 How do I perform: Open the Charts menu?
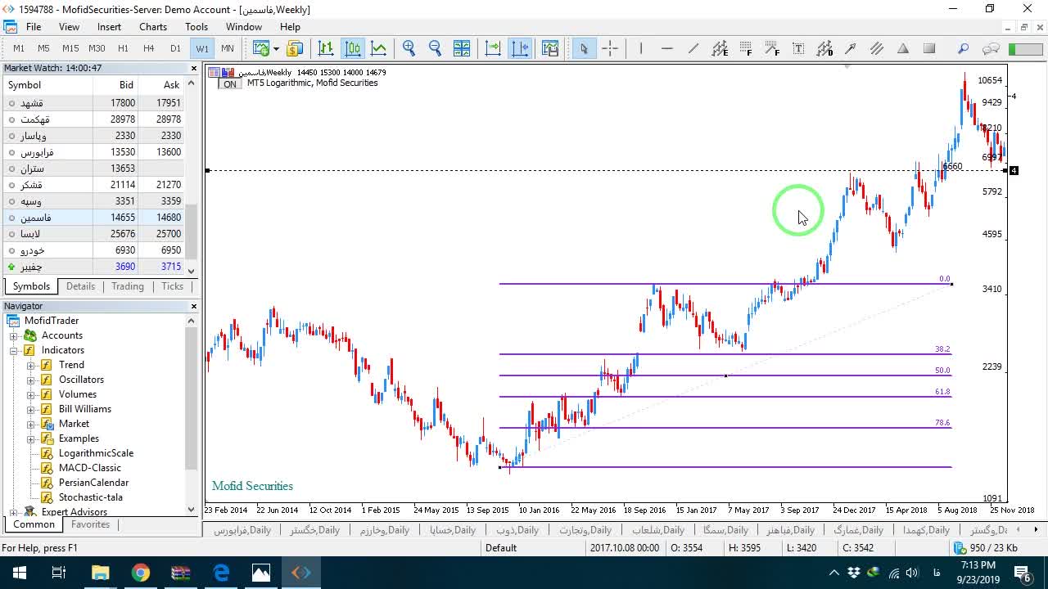(x=153, y=27)
